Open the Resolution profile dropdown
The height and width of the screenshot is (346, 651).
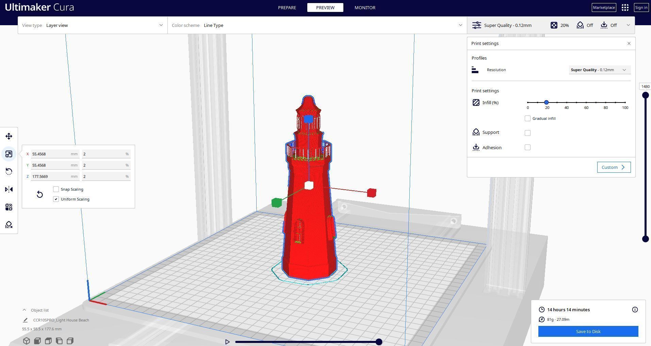[x=600, y=70]
